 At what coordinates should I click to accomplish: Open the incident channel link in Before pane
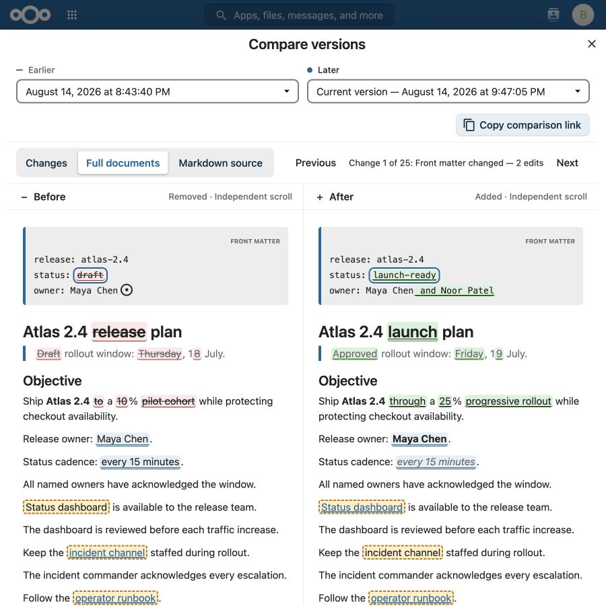coord(107,553)
